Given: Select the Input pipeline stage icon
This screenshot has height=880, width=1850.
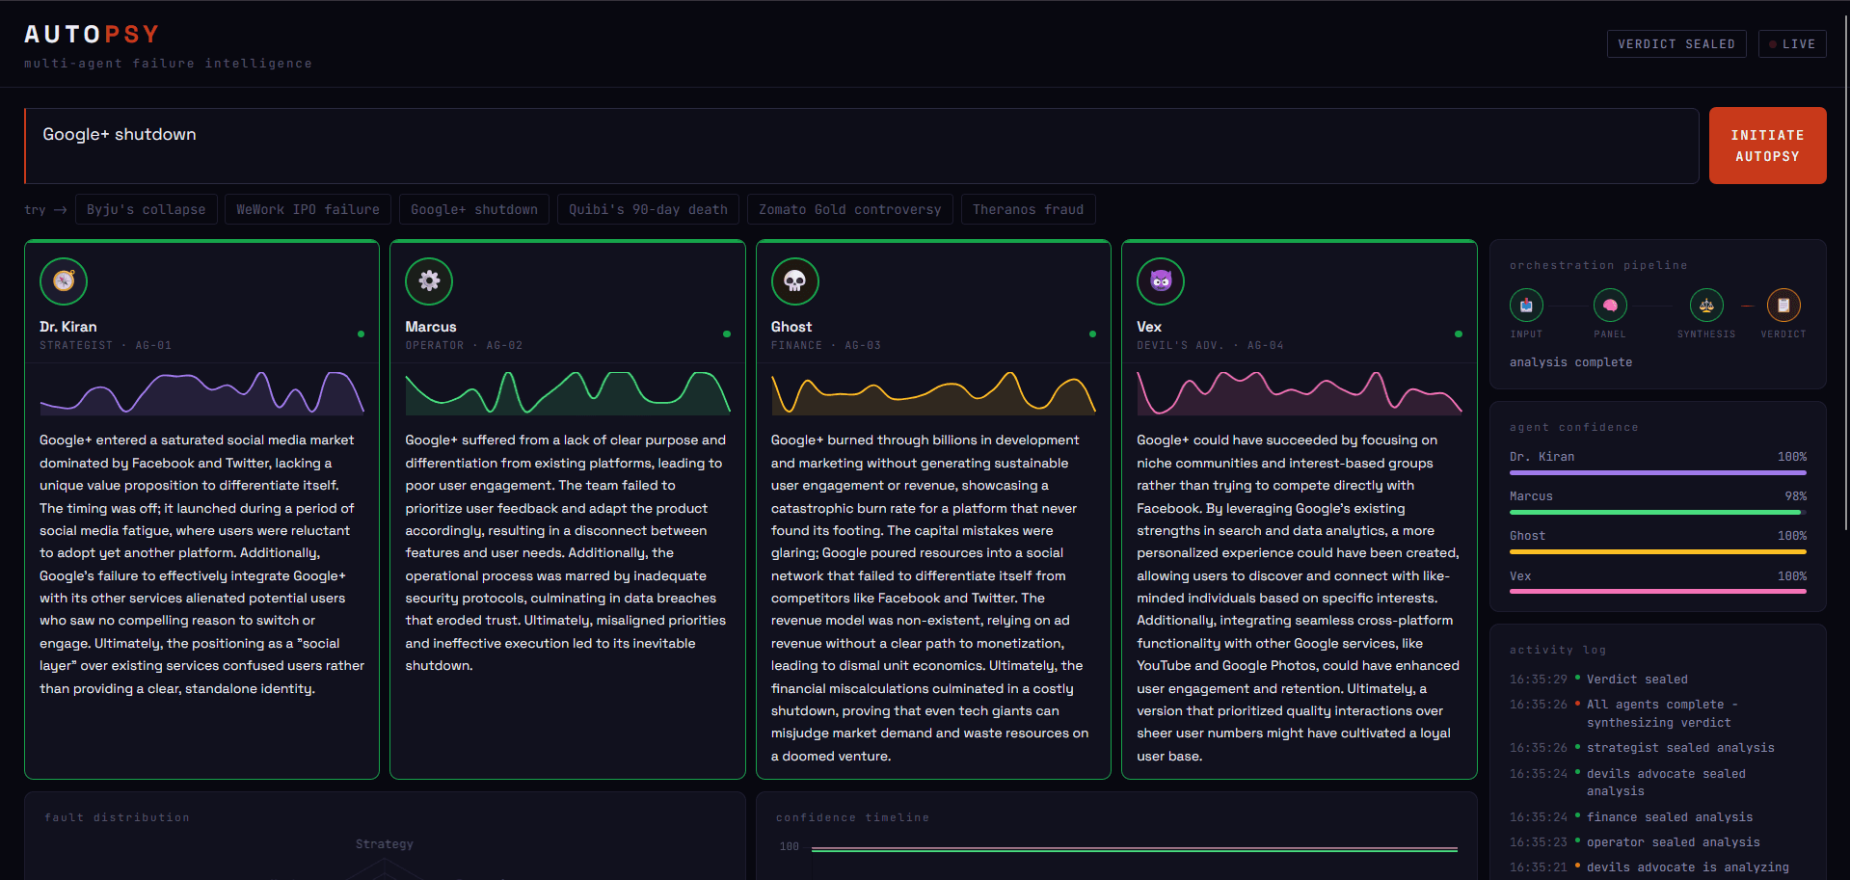Looking at the screenshot, I should pos(1526,306).
